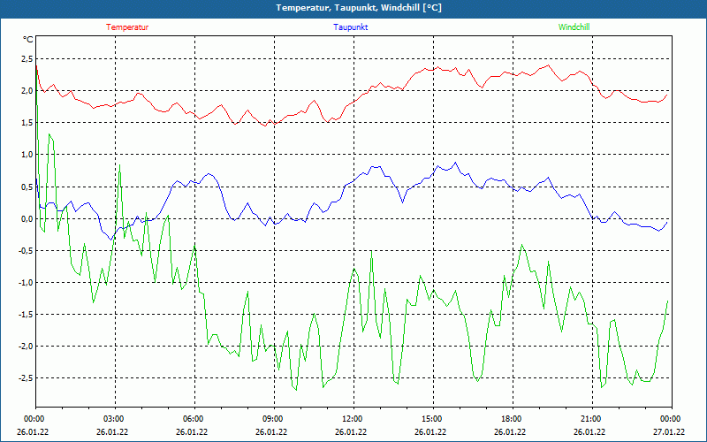Click the 27.01.22 date label

click(x=669, y=432)
